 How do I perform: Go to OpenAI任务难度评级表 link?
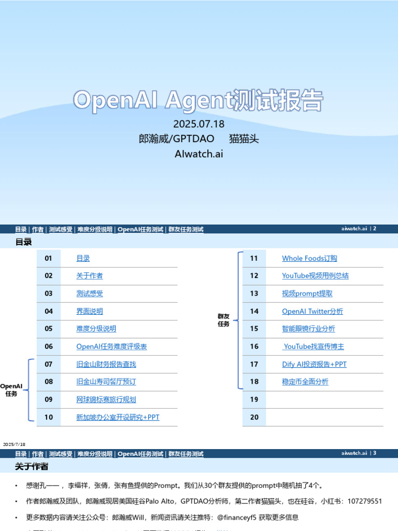[x=112, y=346]
